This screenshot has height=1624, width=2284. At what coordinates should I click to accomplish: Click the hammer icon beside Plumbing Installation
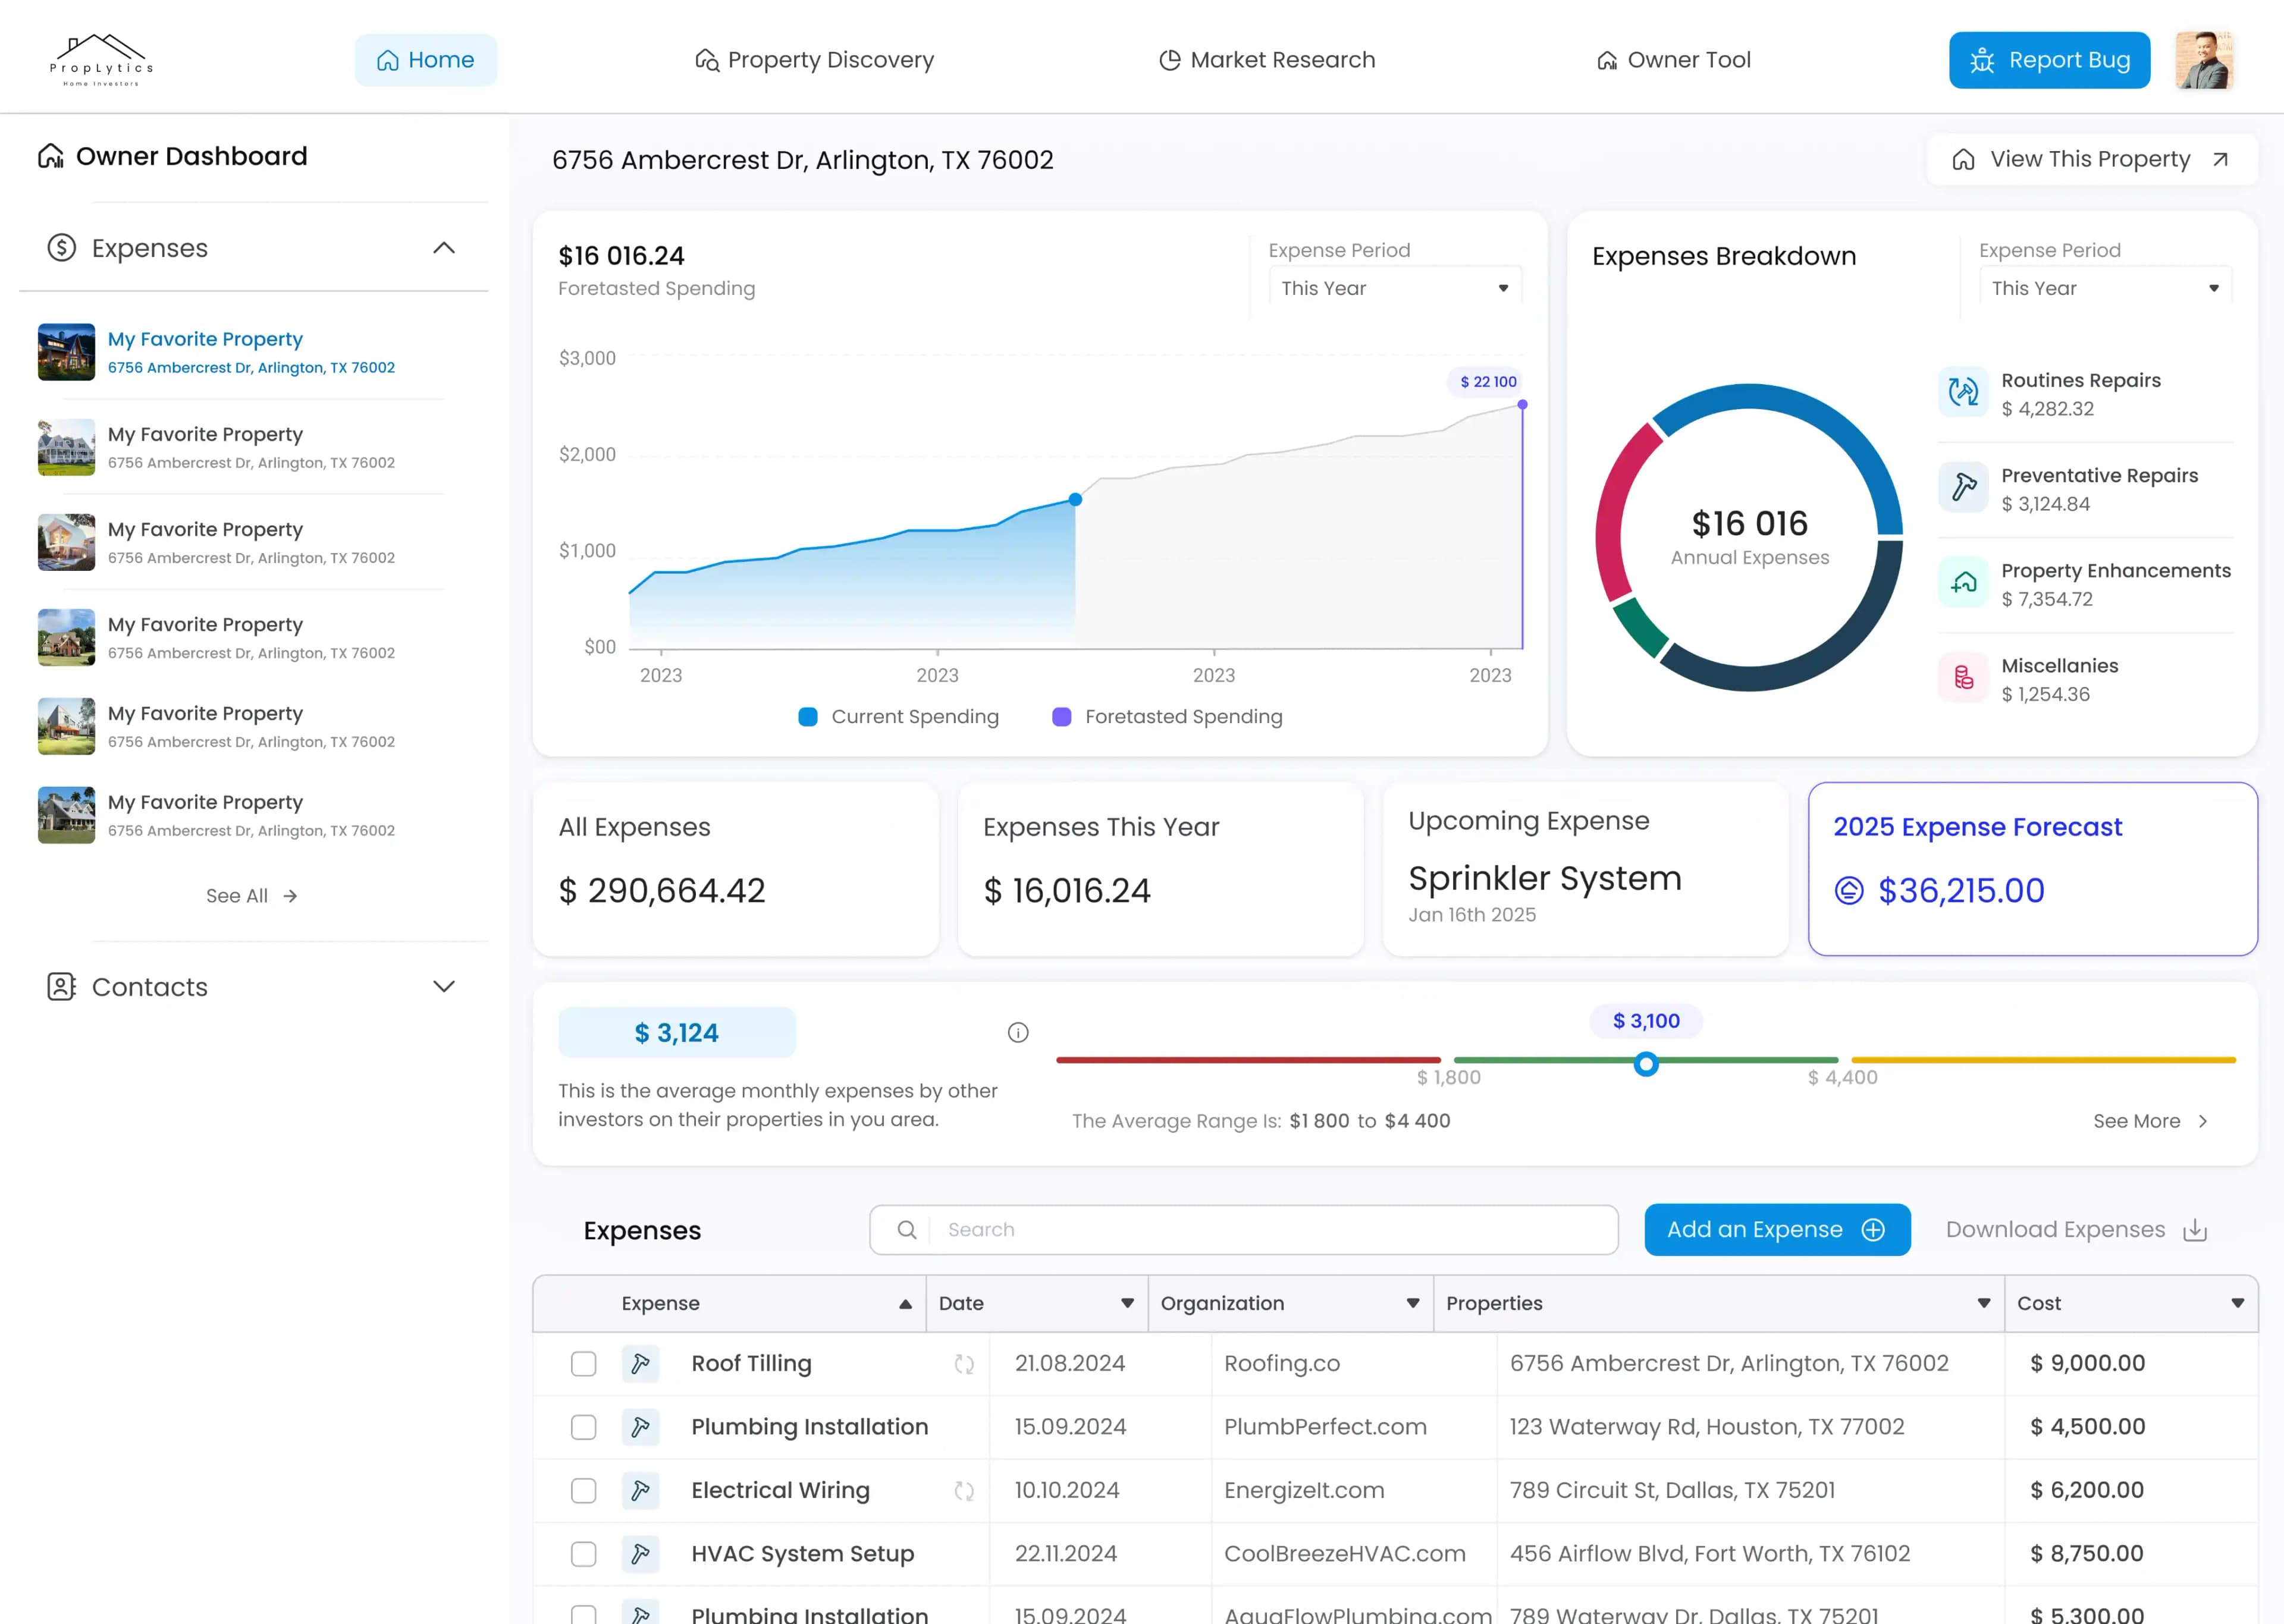pos(640,1427)
